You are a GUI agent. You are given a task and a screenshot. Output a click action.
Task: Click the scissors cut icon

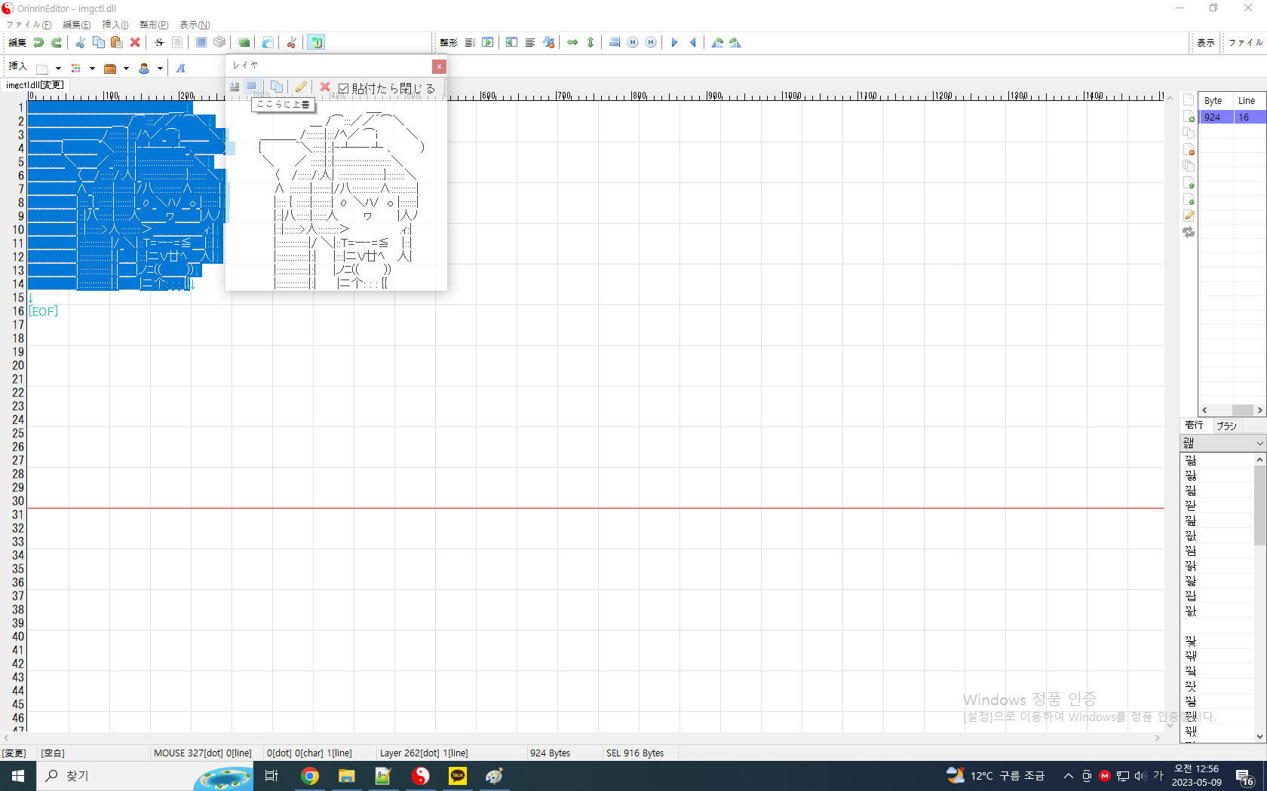click(x=80, y=43)
